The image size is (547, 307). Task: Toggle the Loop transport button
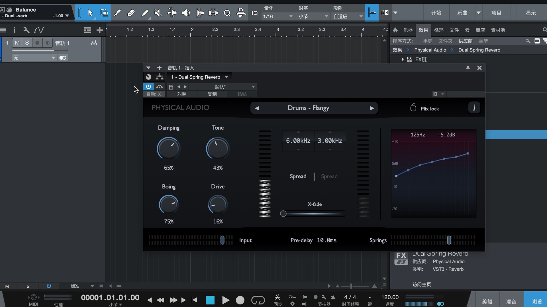pos(258,300)
